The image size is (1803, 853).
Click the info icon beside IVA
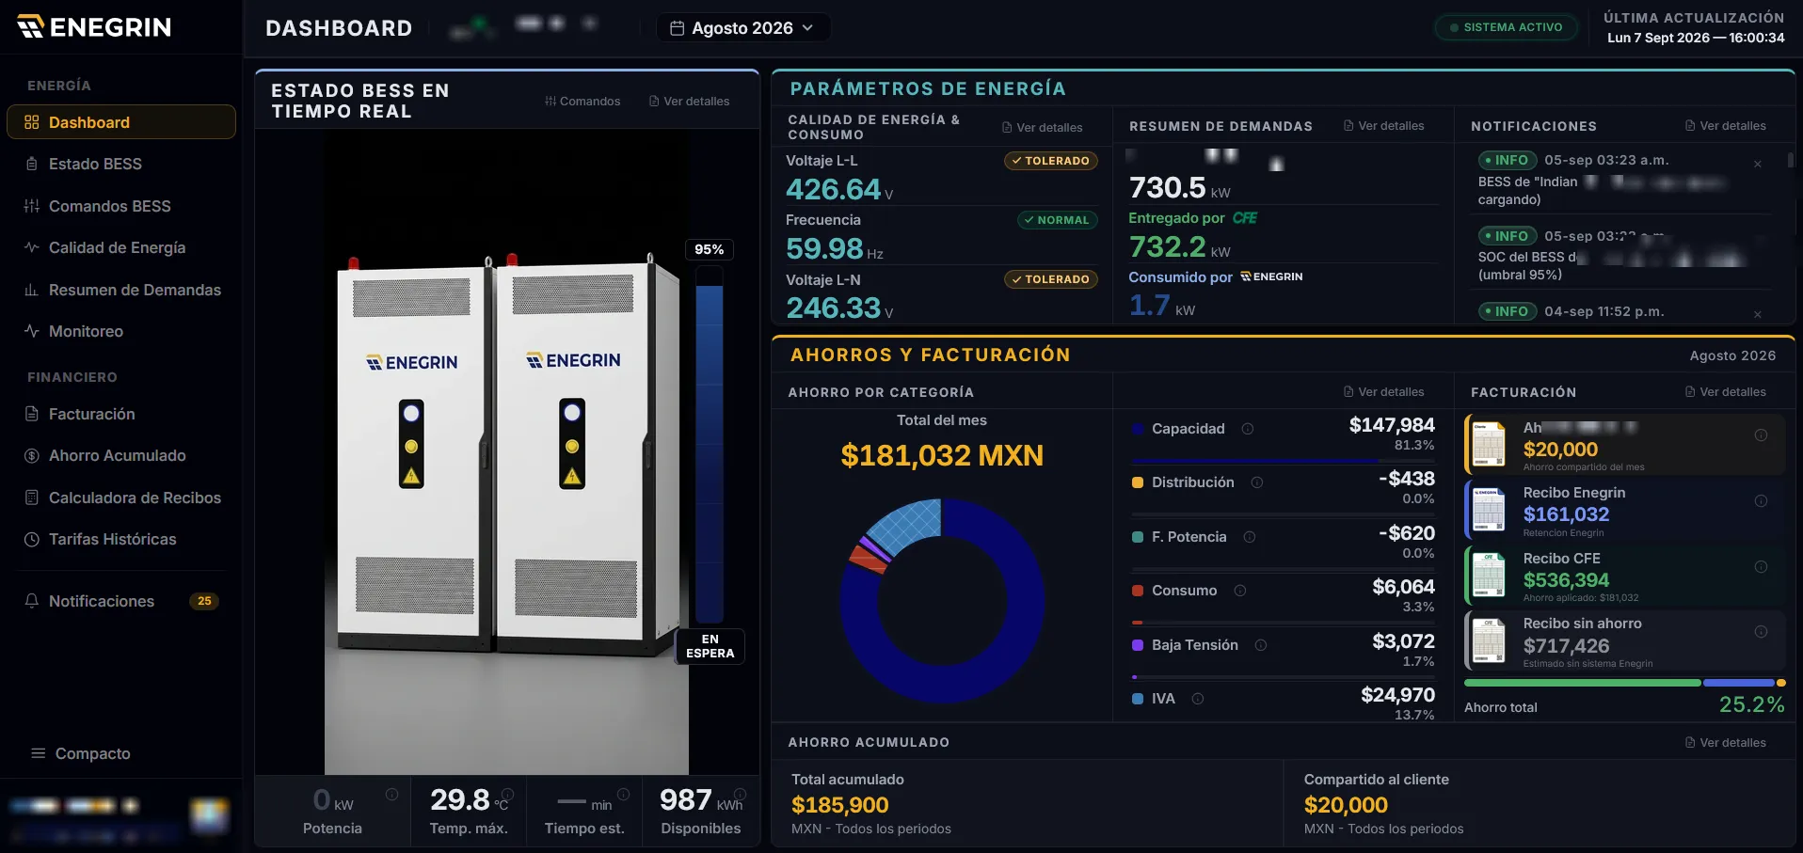(1198, 699)
